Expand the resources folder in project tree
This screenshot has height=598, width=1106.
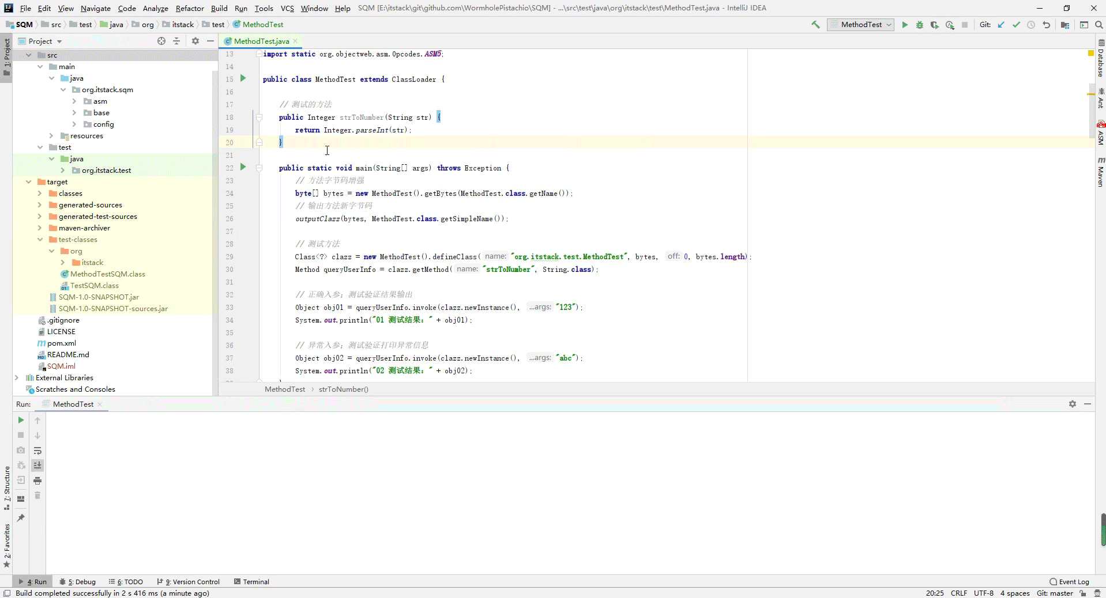coord(51,136)
